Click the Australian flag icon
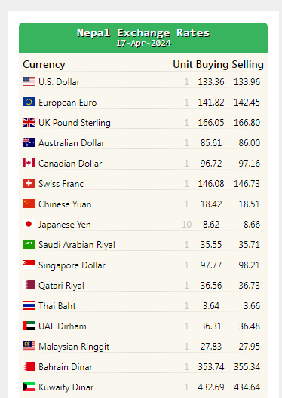 29,142
